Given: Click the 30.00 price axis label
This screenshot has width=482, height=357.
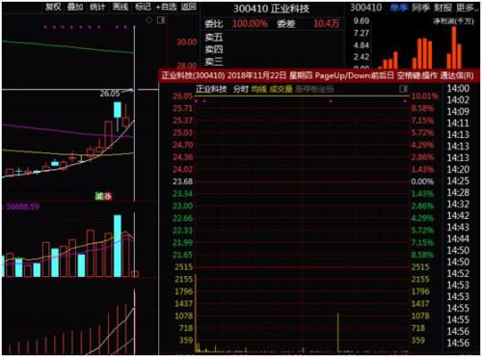Looking at the screenshot, I should 187,42.
